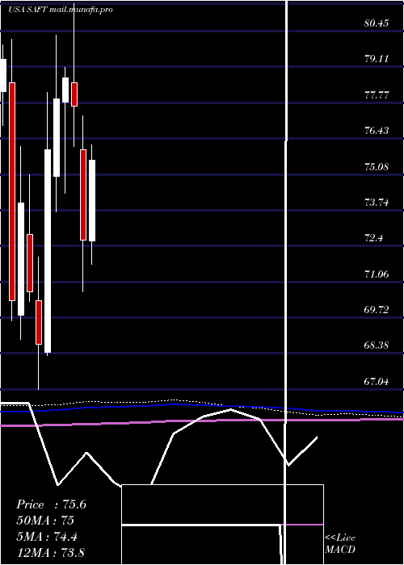Select the 80.45 price axis label
404x565 pixels.
pos(377,23)
